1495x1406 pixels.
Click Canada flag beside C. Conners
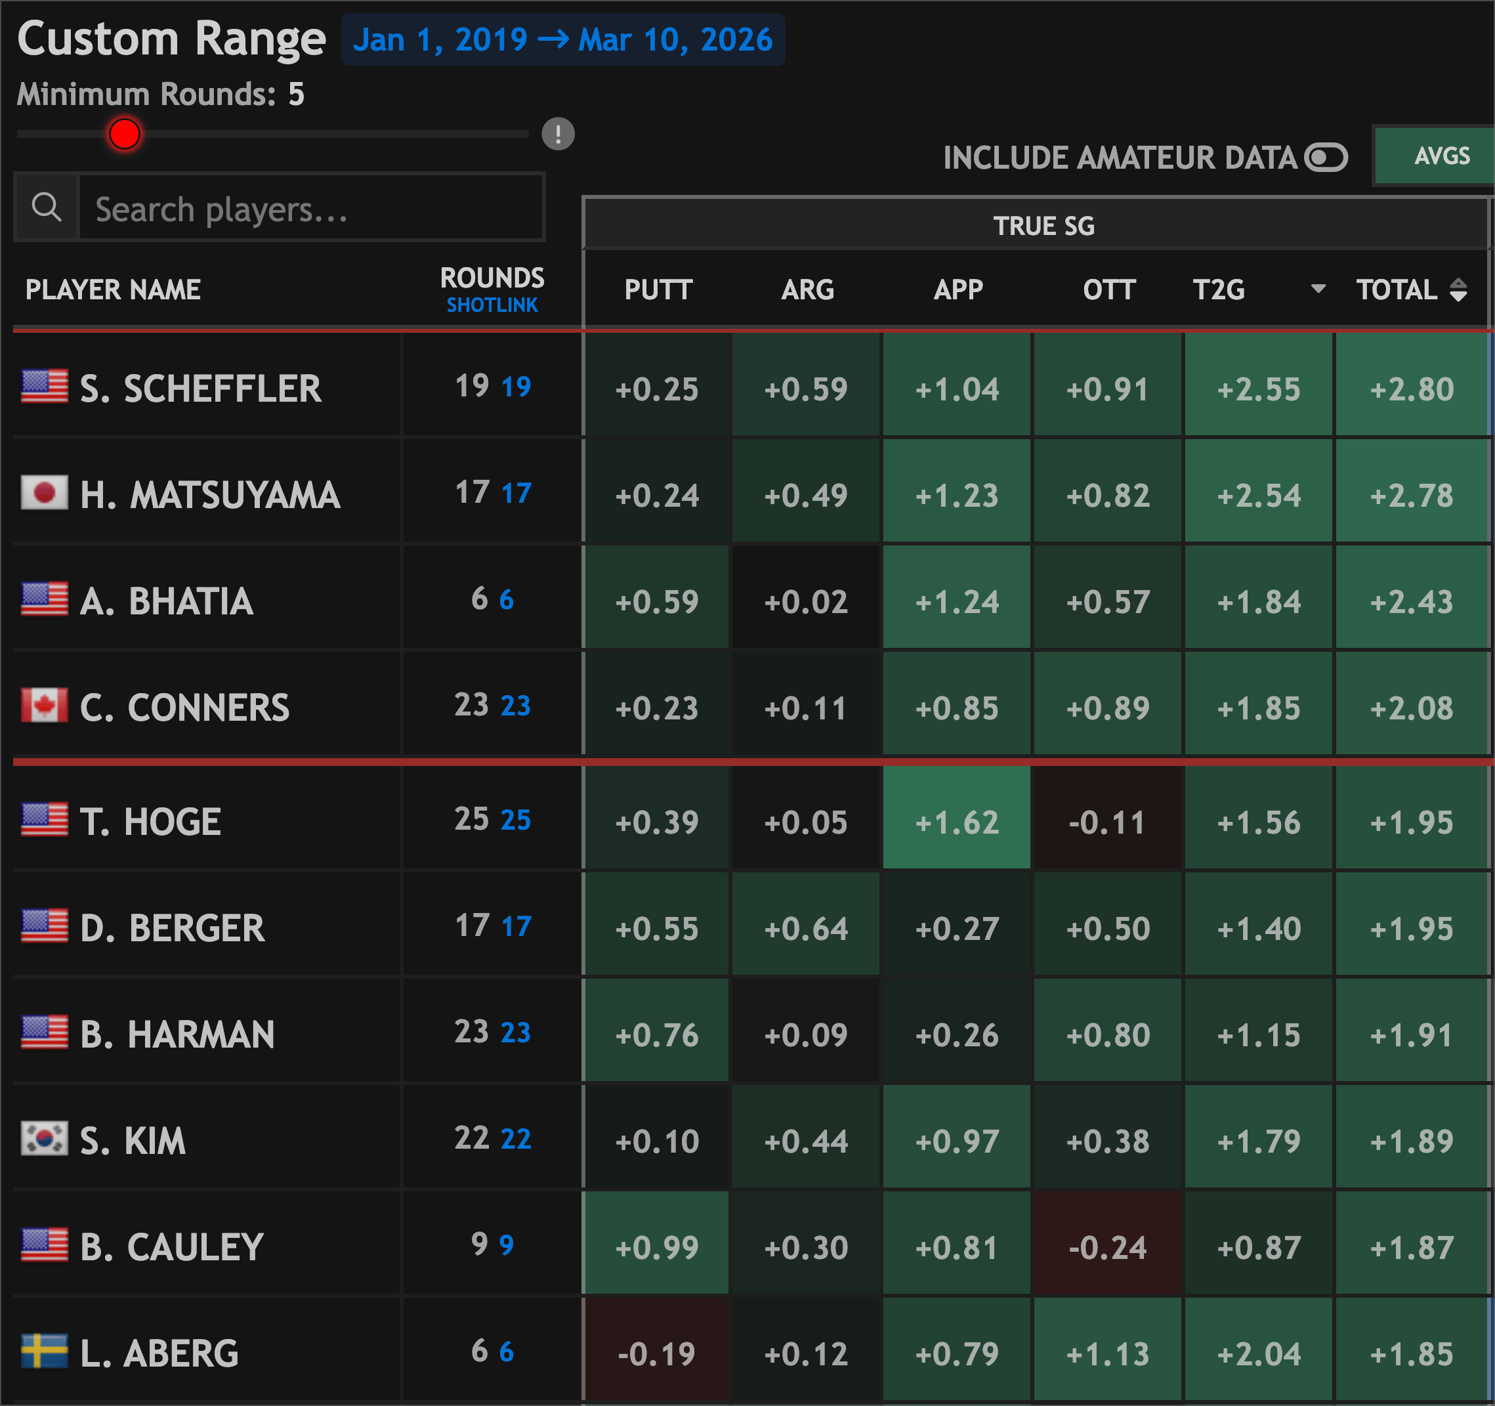[x=45, y=706]
